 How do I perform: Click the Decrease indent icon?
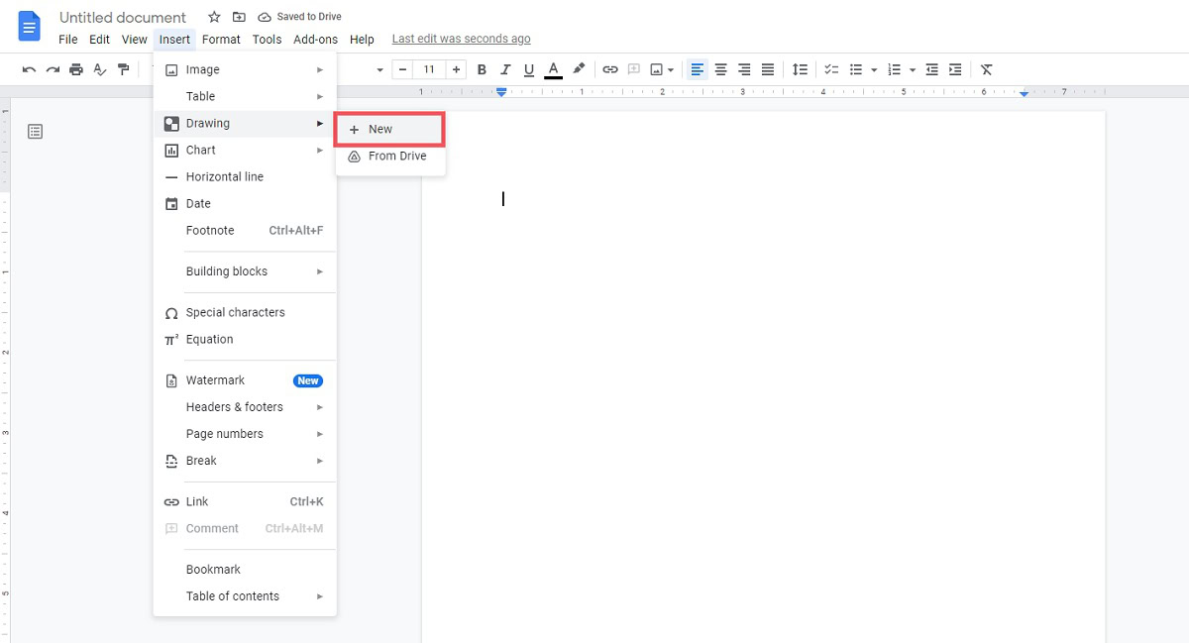click(x=931, y=69)
